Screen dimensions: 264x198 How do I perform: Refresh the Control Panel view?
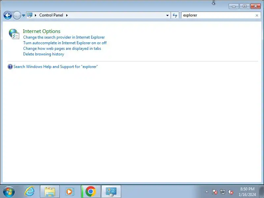pos(175,15)
